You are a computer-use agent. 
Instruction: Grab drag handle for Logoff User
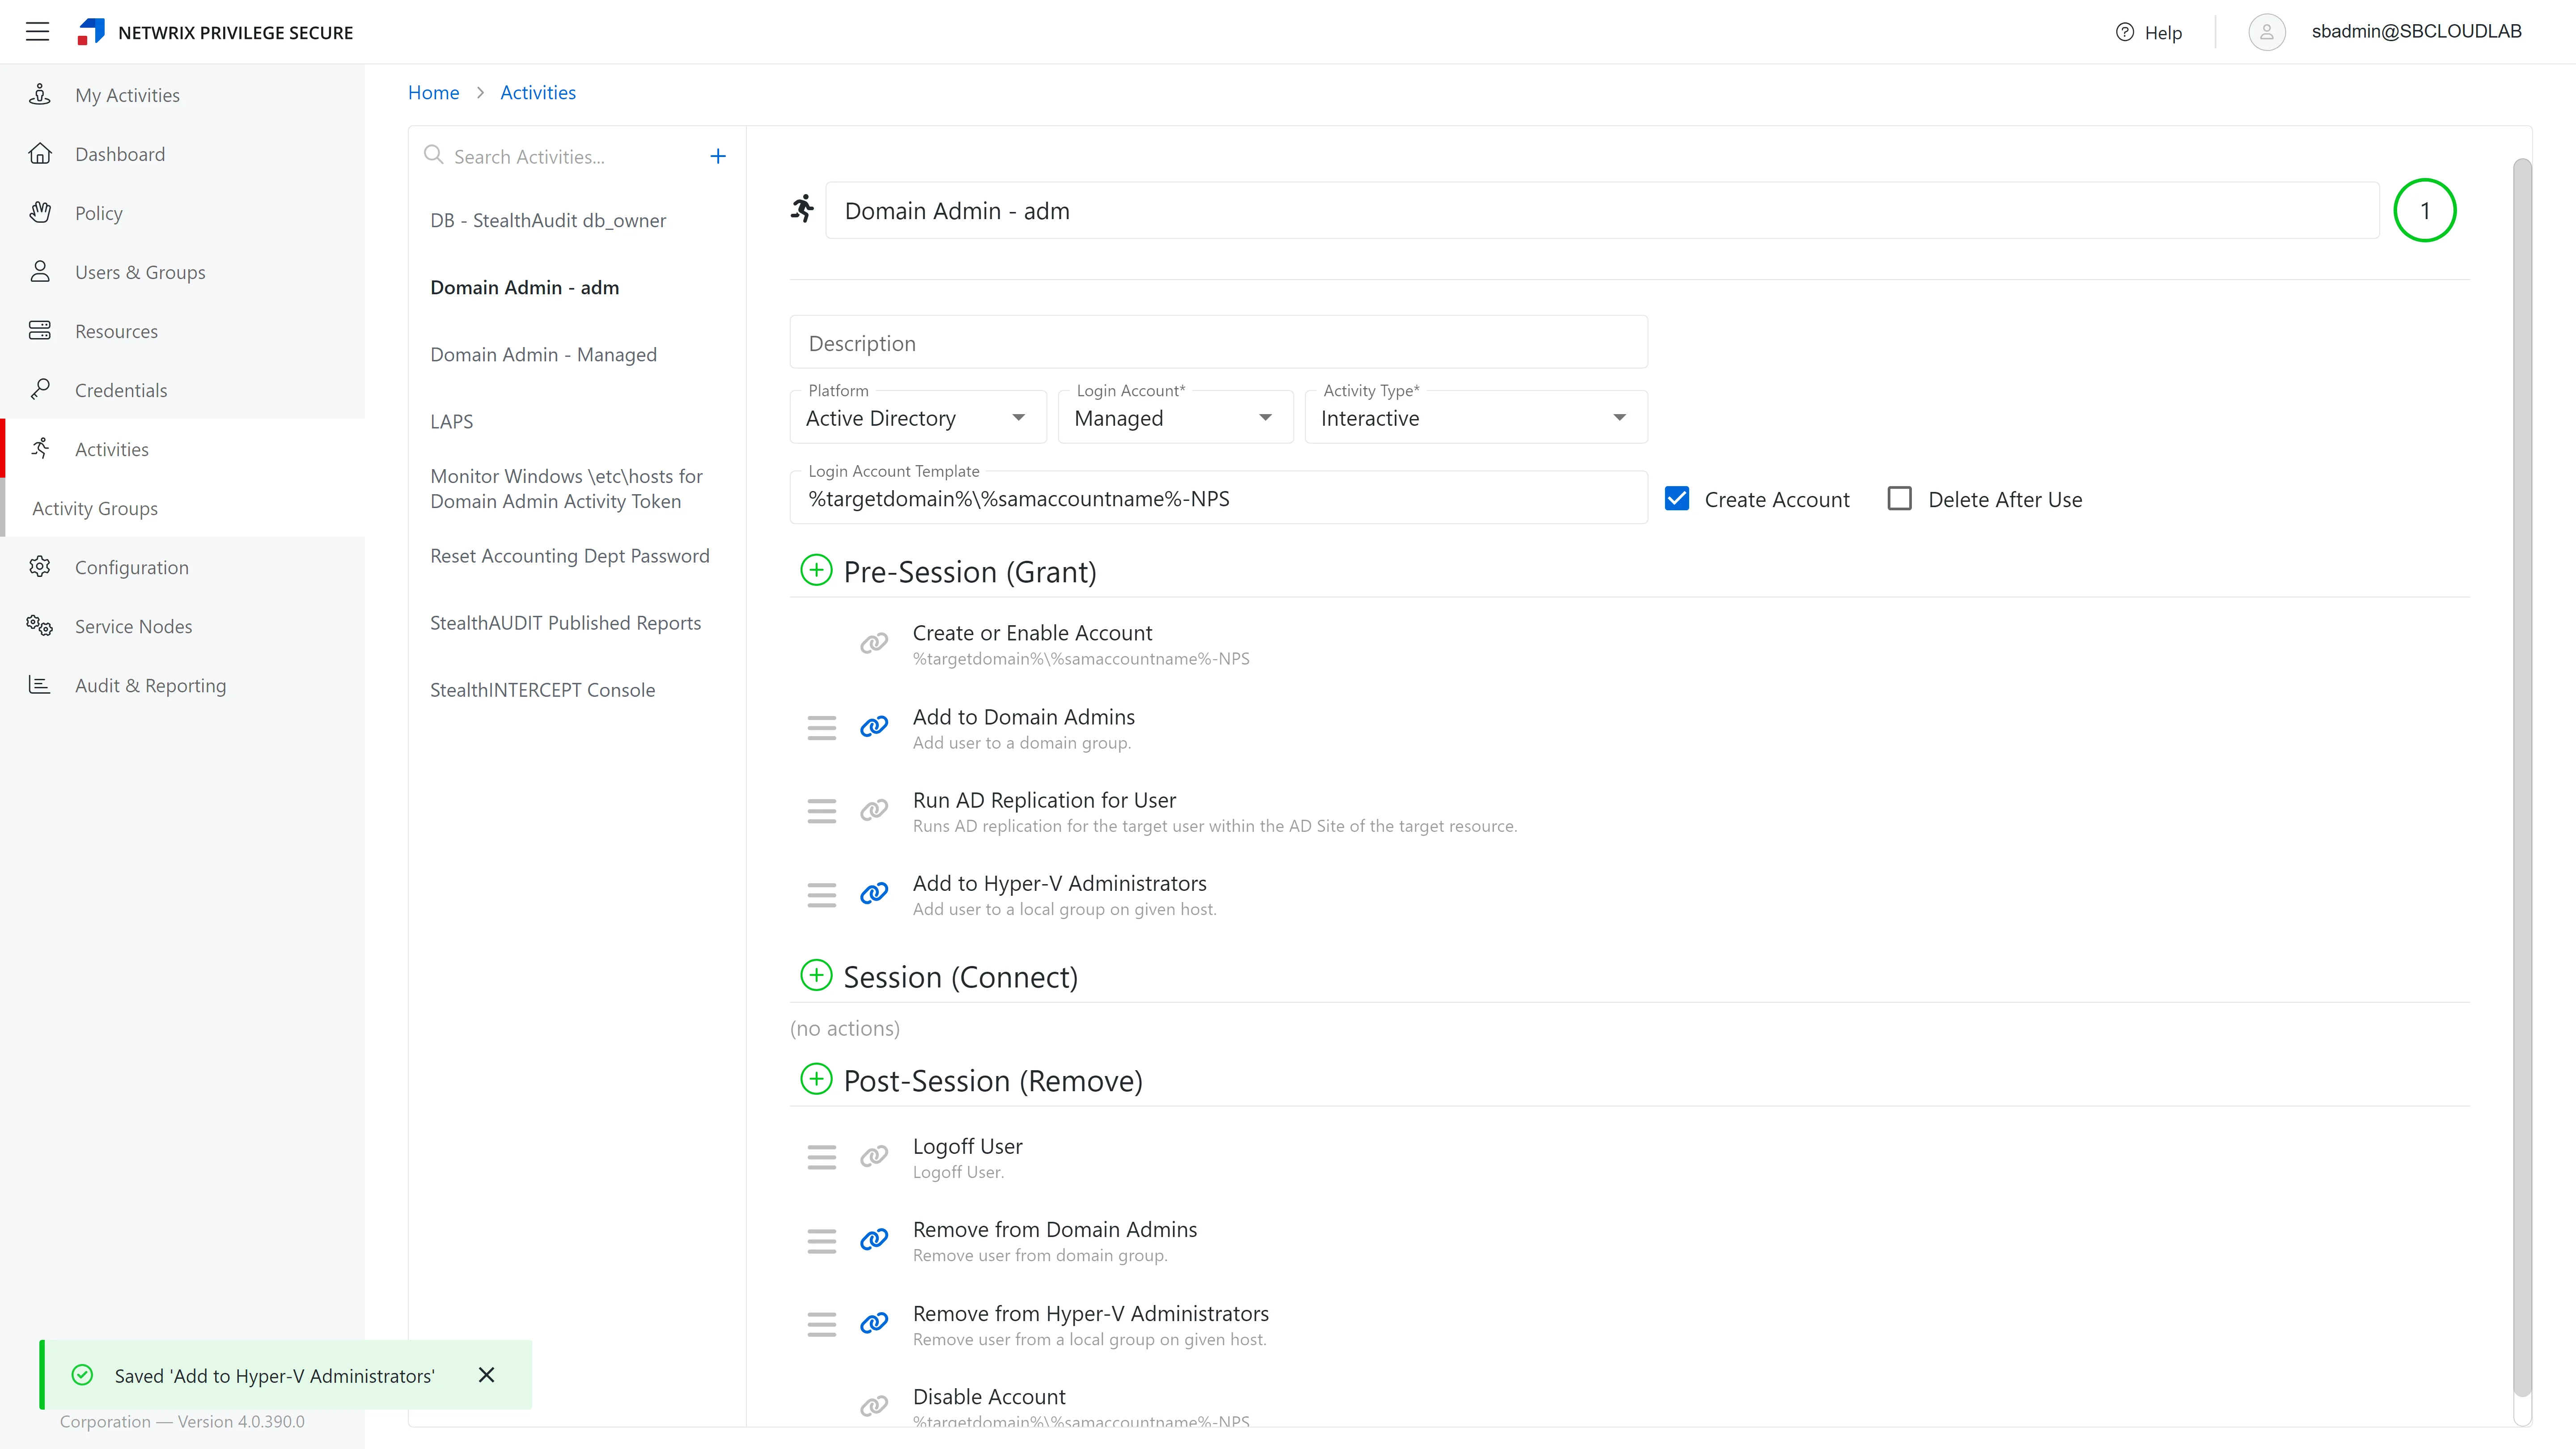[822, 1158]
